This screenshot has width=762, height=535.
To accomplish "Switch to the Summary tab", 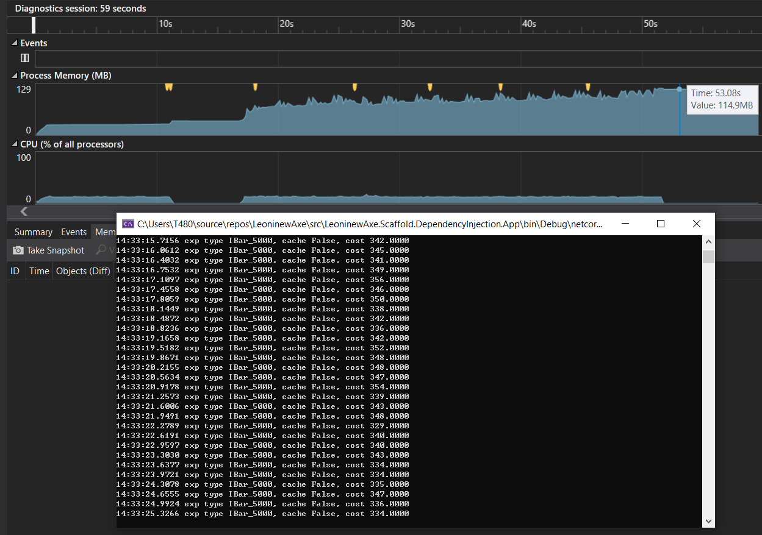I will [34, 232].
